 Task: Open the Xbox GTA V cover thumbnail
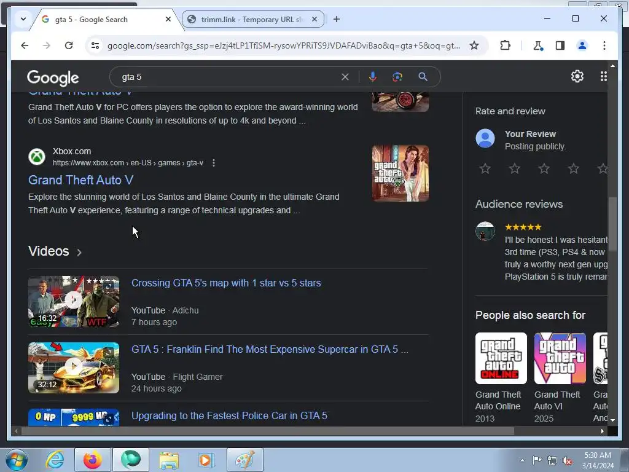(400, 173)
